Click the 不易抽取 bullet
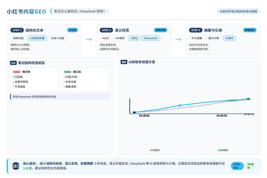Image resolution: width=267 pixels, height=178 pixels. tap(19, 87)
